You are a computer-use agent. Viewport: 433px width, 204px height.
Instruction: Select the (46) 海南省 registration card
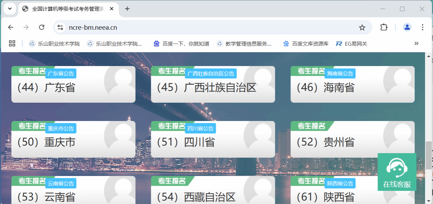[352, 88]
